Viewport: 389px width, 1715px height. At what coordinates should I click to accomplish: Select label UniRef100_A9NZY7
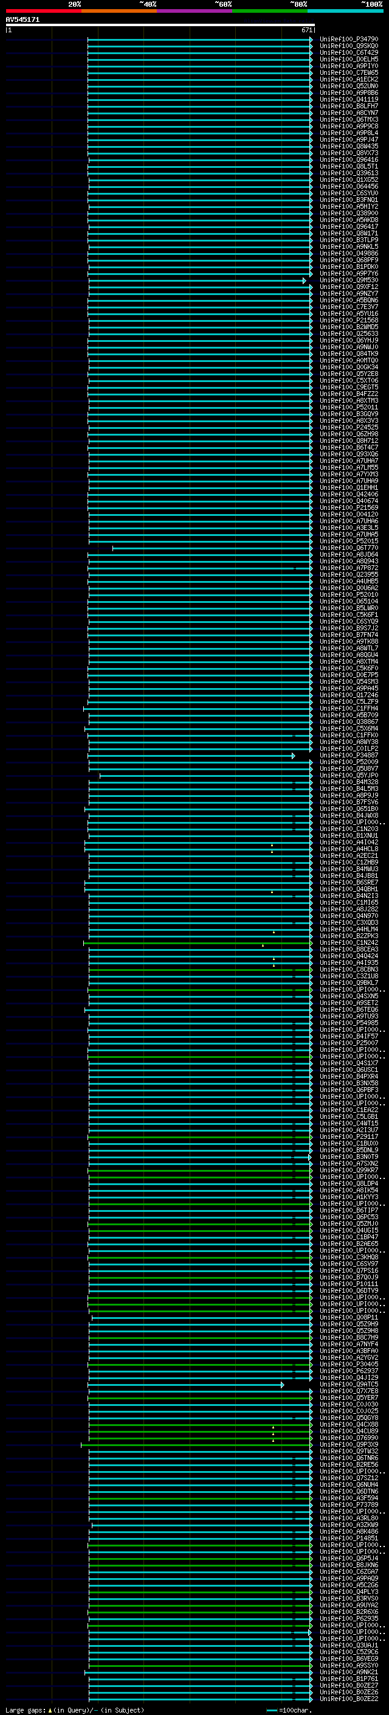(348, 294)
